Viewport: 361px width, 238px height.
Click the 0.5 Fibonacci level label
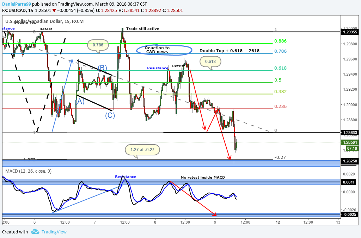point(278,80)
